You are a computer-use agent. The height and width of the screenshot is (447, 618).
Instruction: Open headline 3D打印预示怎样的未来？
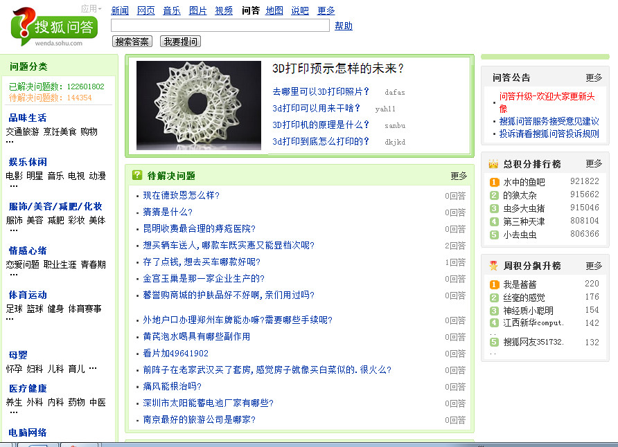coord(338,69)
